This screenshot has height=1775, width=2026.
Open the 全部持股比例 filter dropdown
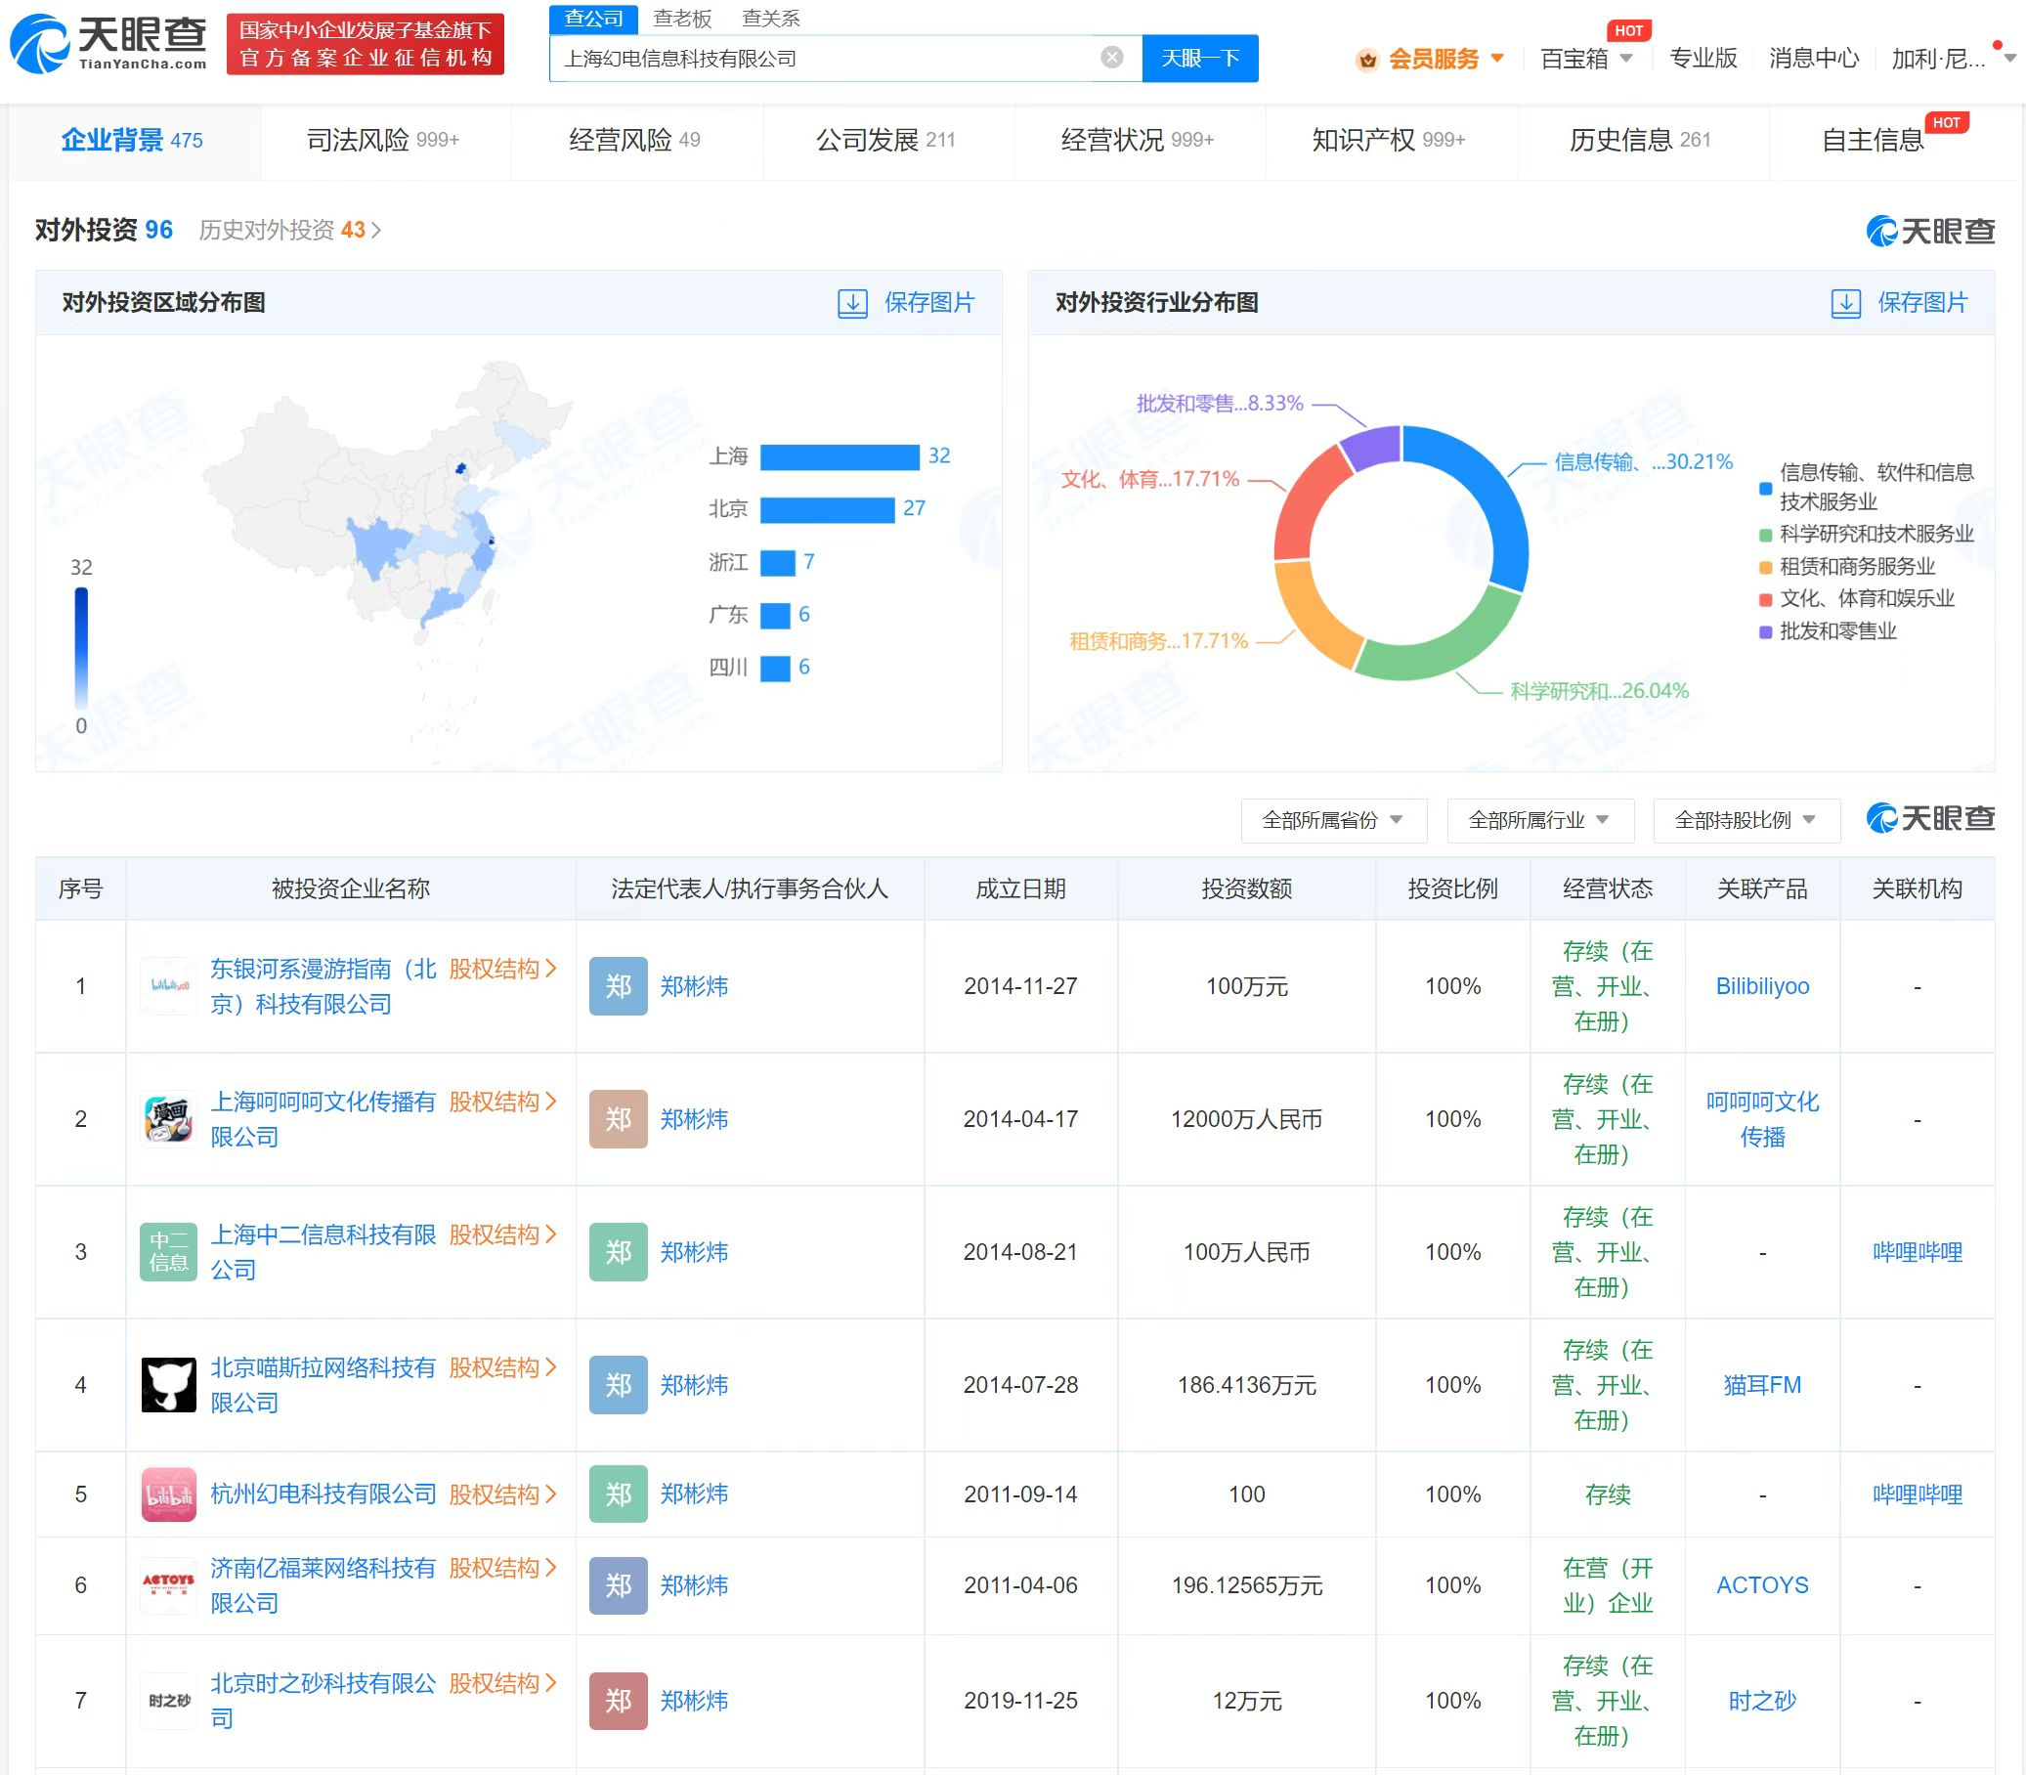pos(1746,820)
